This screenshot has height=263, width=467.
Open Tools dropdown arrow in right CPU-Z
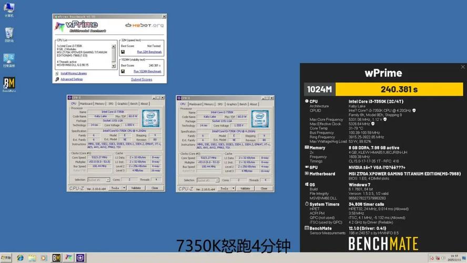pos(233,188)
